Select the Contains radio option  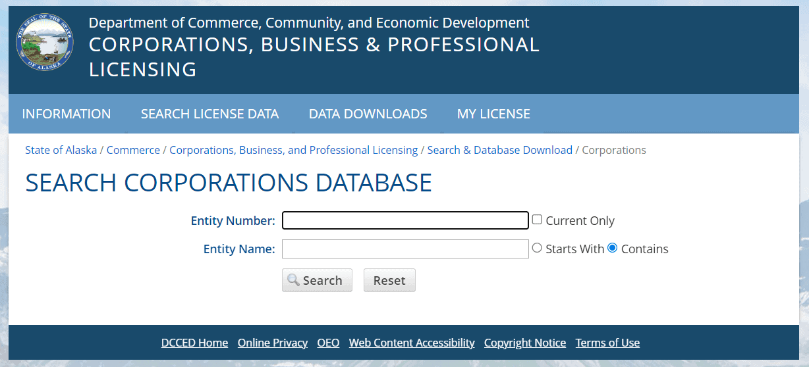pos(613,248)
